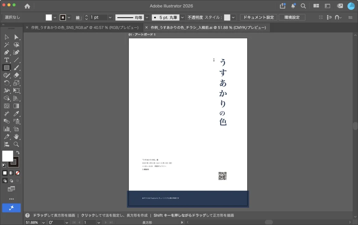Switch to the チラシ_入稿前.ai document tab

[208, 27]
